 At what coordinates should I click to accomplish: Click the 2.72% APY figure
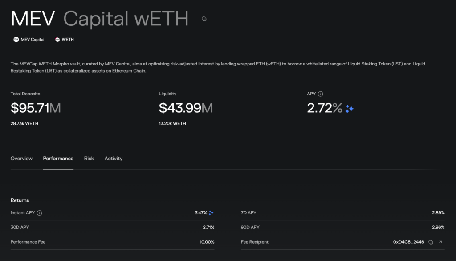[x=325, y=108]
